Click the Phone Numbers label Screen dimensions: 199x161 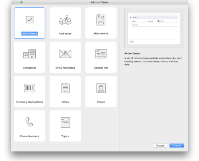29,136
